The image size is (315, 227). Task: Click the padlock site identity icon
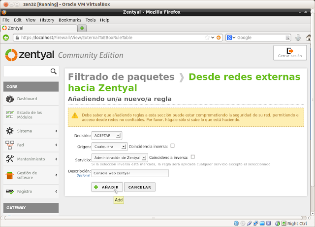[17, 38]
